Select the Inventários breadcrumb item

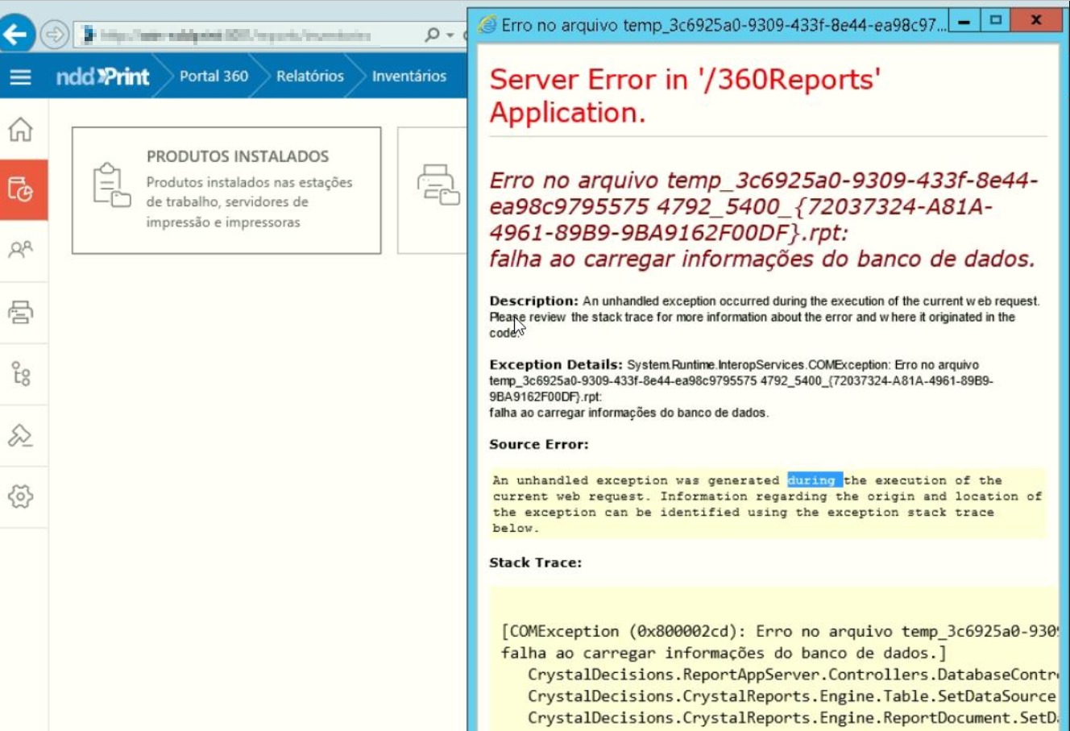pyautogui.click(x=408, y=77)
